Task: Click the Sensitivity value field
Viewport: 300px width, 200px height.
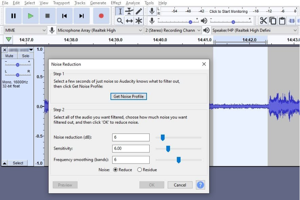Action: click(131, 148)
